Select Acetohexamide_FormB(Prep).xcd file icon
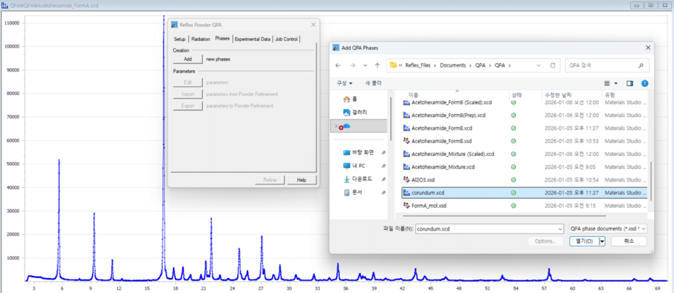Viewport: 674px width, 293px height. point(405,115)
